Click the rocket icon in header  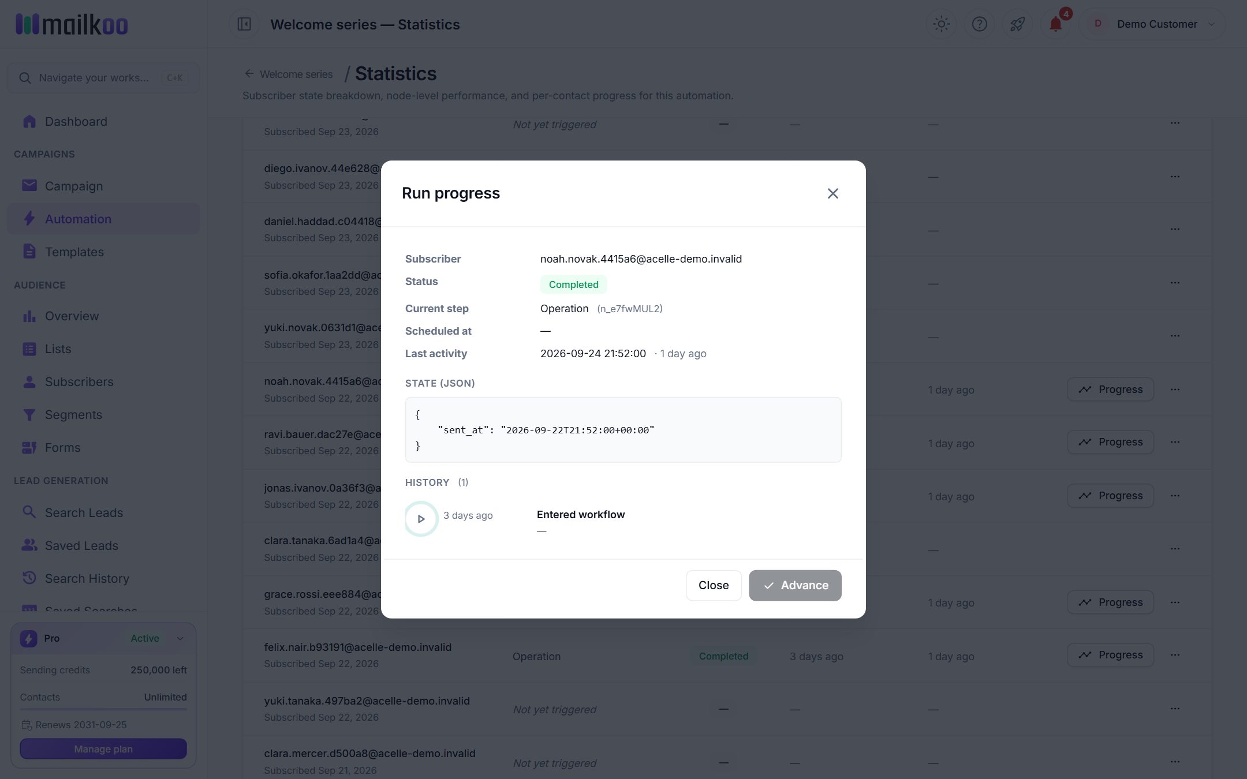point(1017,24)
